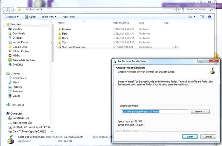Click the Explorer forward navigation button
The height and width of the screenshot is (146, 222).
(11, 10)
